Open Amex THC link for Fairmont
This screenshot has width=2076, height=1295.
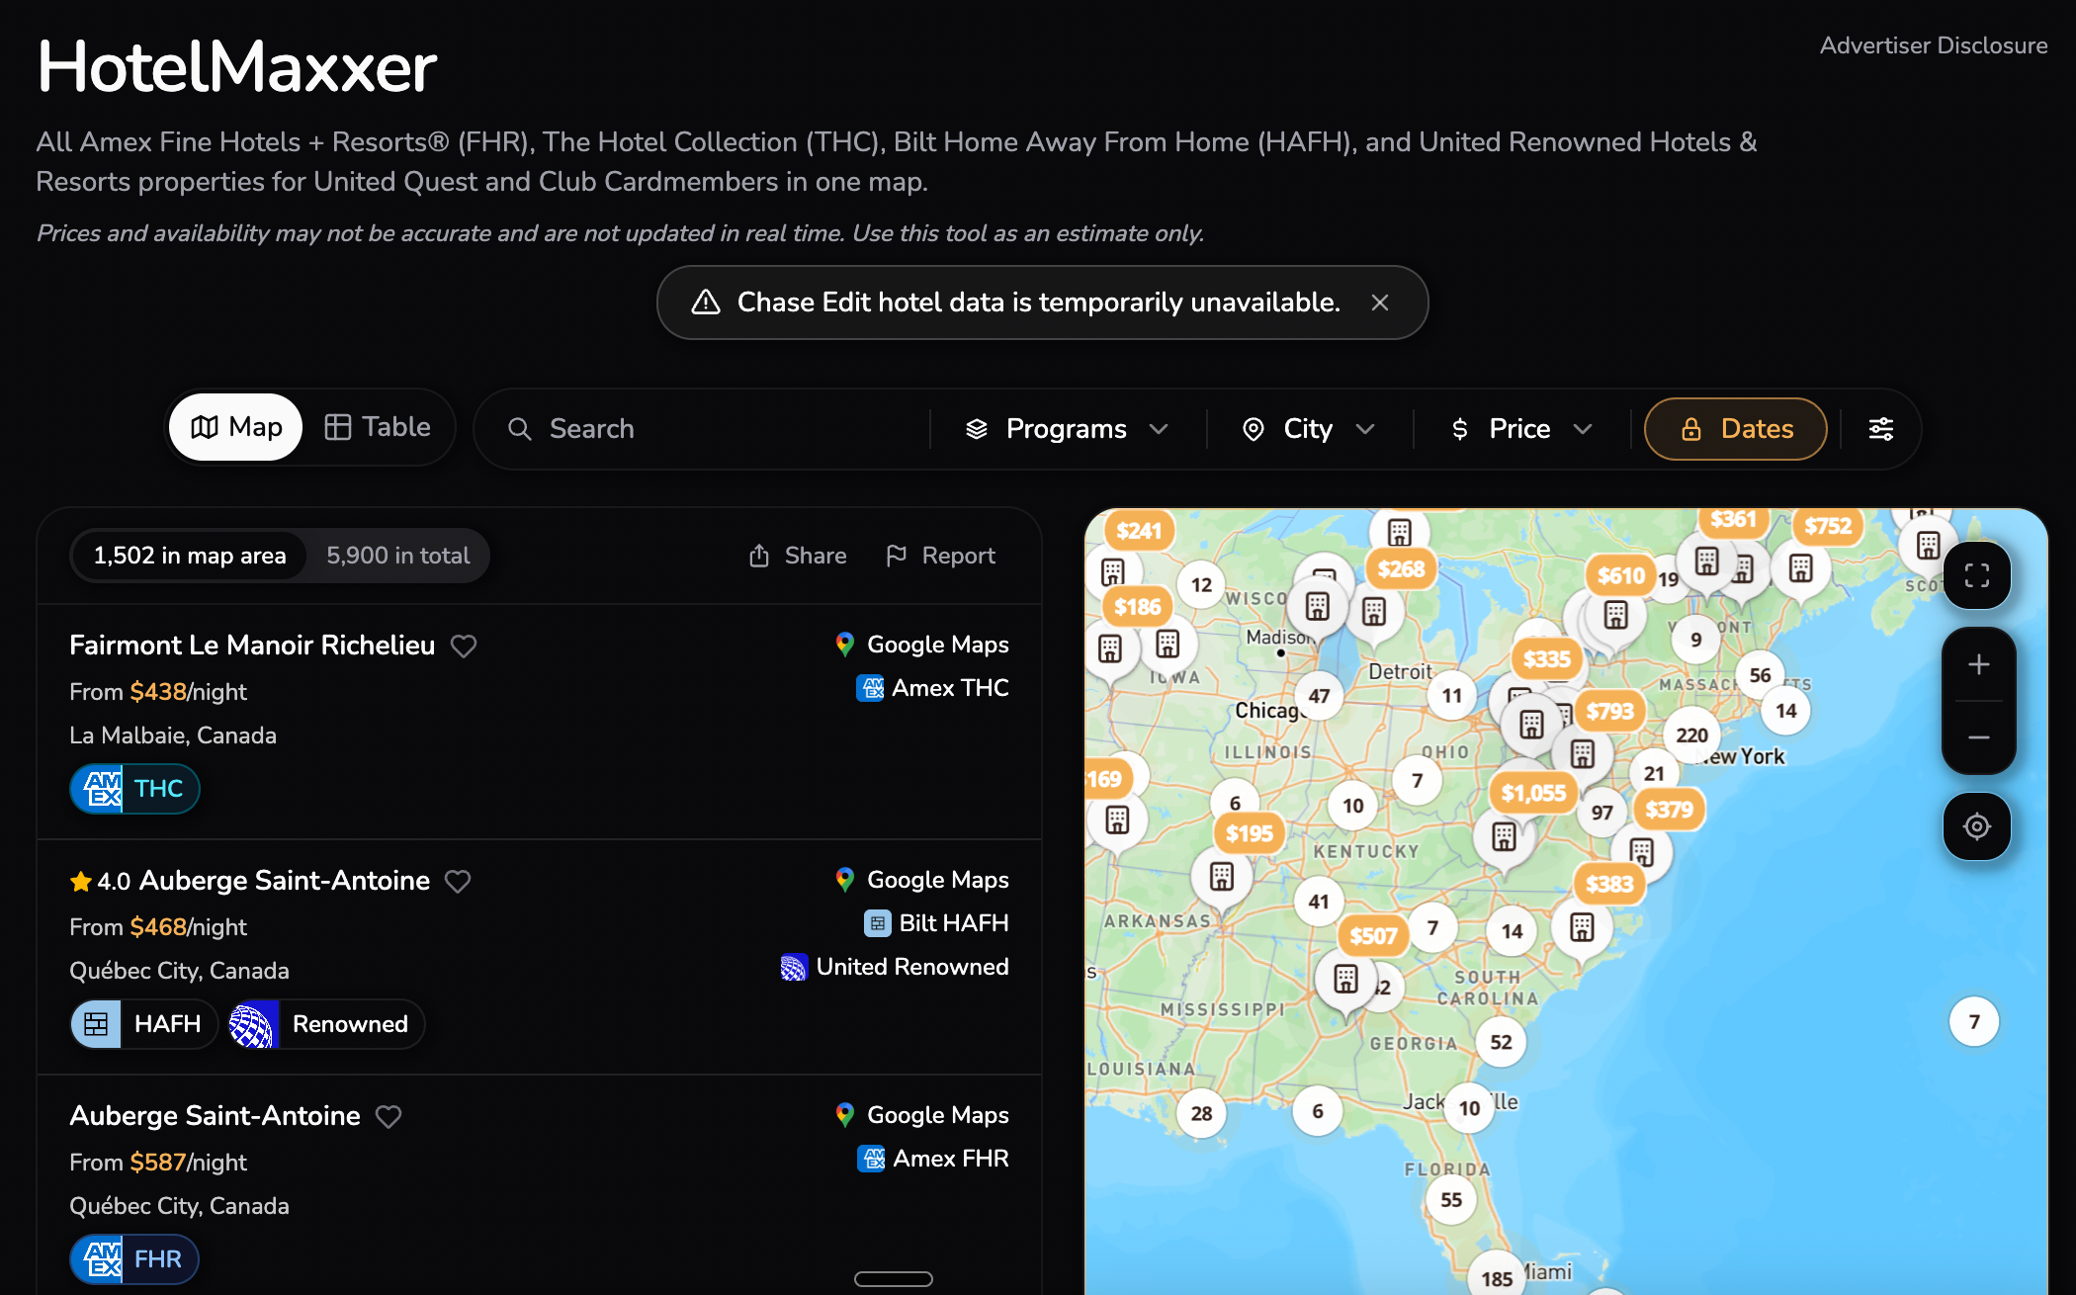(933, 688)
